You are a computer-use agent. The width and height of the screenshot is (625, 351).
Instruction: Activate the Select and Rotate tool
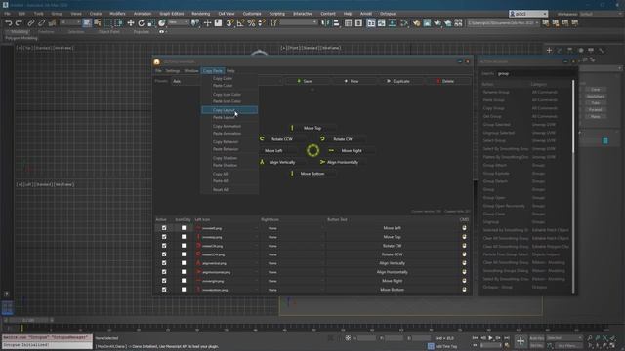tap(141, 23)
